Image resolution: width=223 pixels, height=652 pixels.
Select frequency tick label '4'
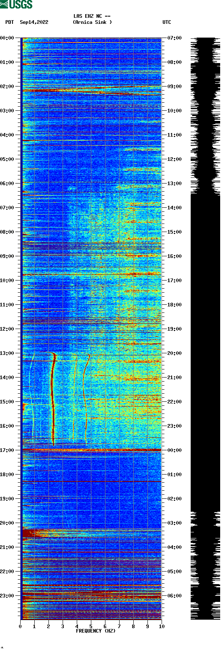coord(77,627)
